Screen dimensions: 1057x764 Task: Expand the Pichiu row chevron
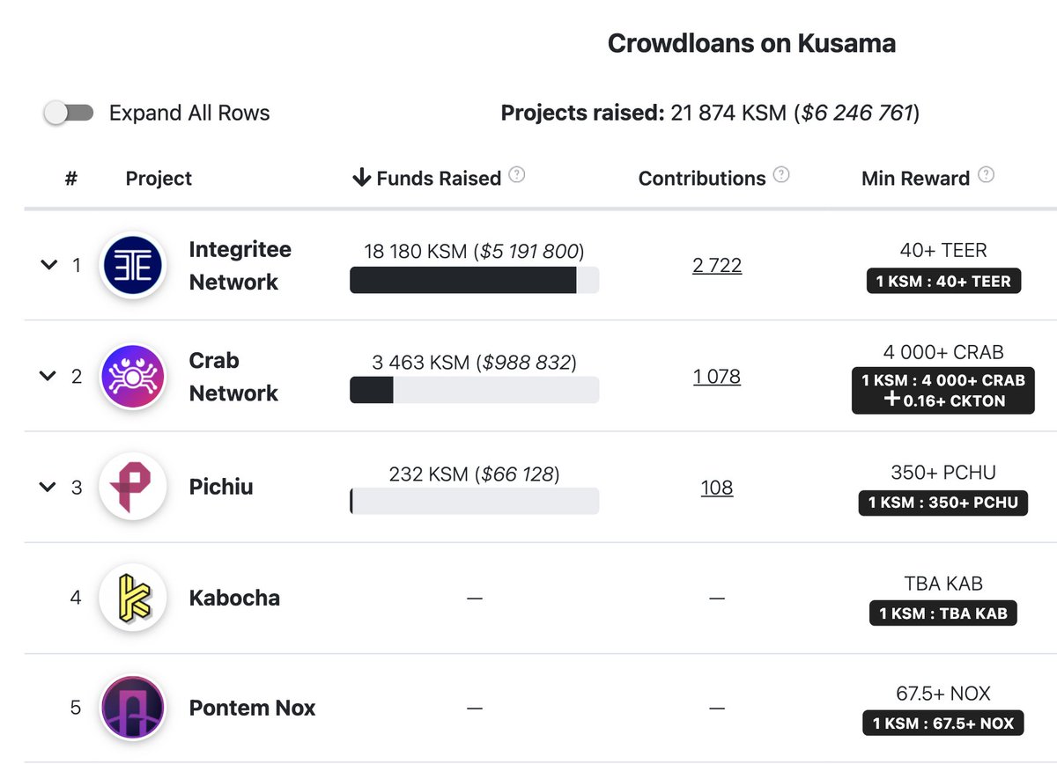coord(48,487)
